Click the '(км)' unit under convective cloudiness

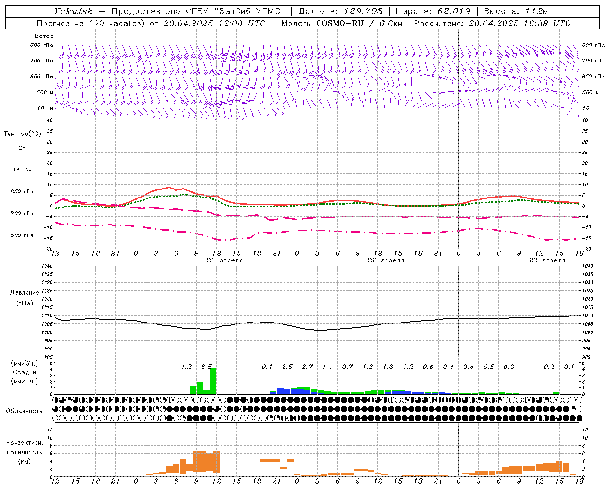(24, 461)
